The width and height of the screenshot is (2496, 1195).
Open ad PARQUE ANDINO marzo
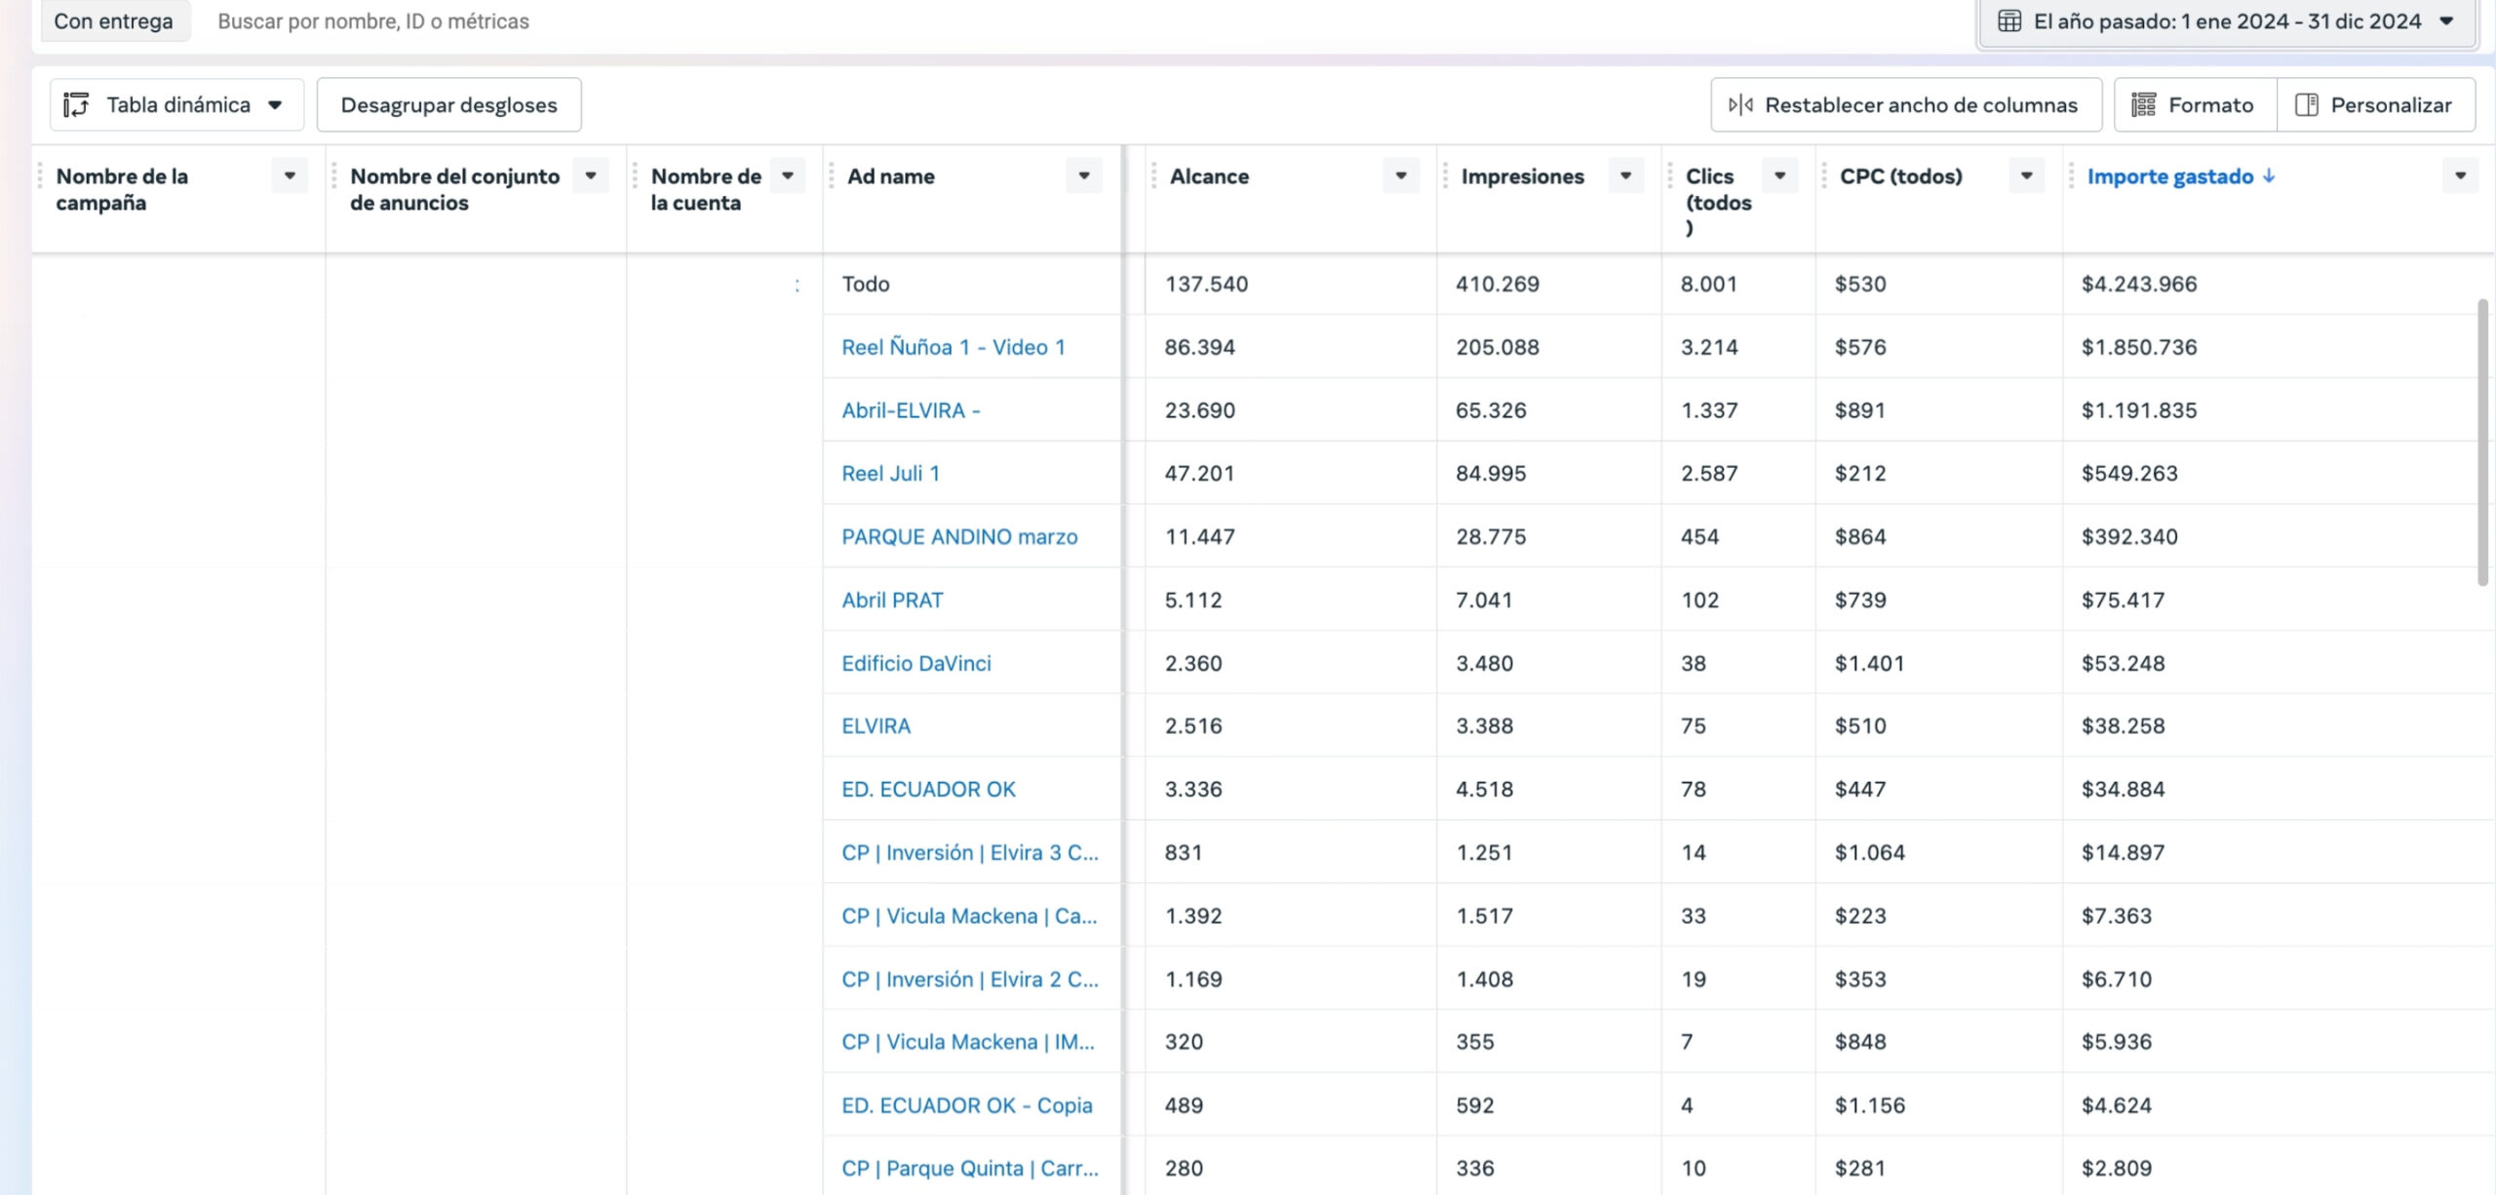click(x=959, y=537)
